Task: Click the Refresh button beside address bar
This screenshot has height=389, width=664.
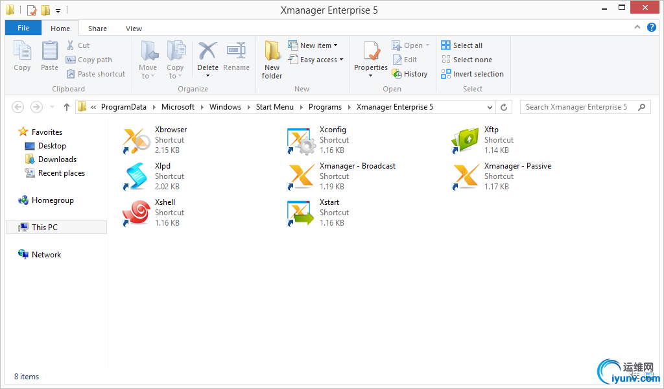Action: (504, 107)
